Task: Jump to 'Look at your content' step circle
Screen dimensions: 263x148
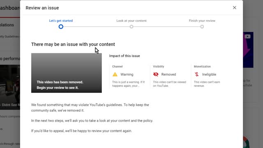Action: point(131,27)
